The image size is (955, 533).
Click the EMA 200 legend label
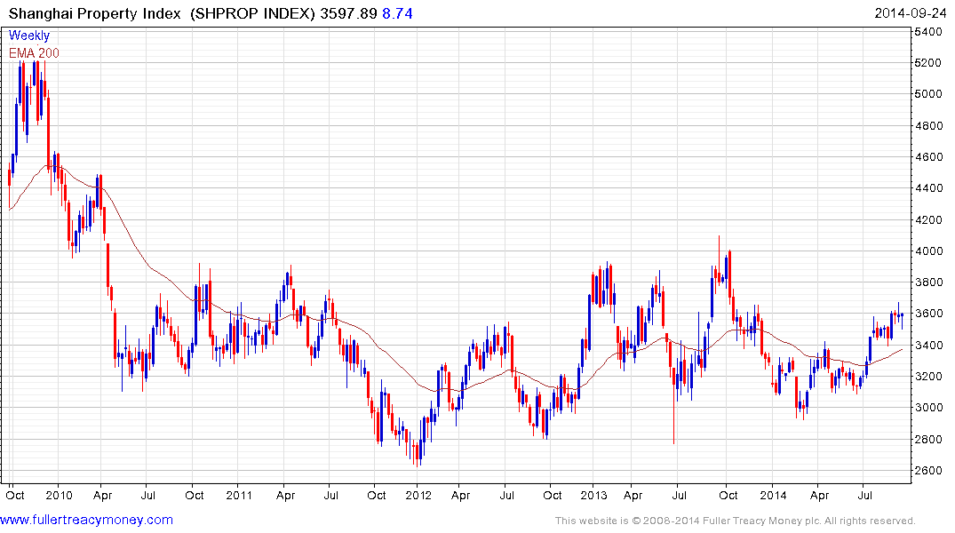coord(34,53)
